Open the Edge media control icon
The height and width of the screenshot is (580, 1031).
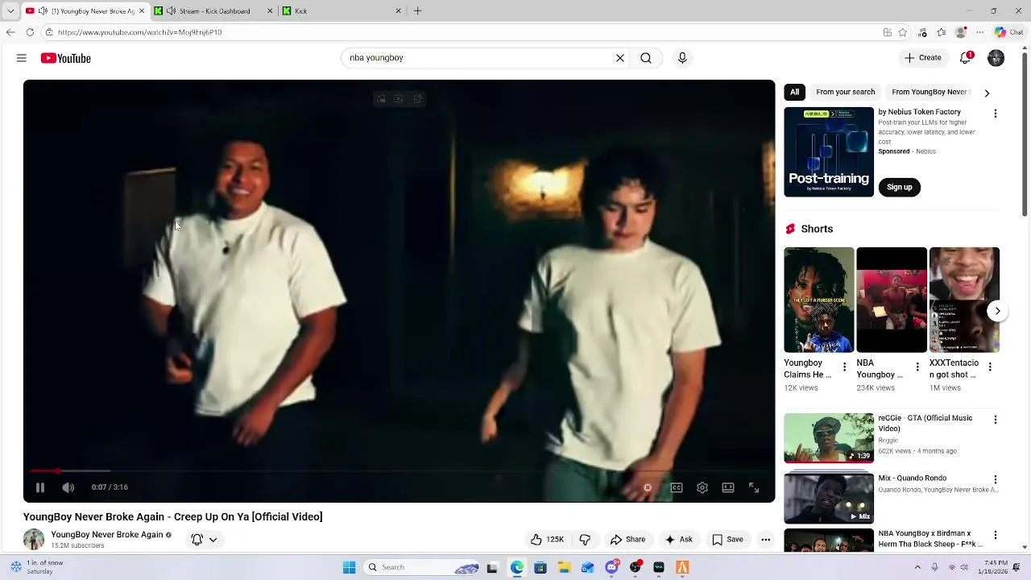[x=922, y=32]
